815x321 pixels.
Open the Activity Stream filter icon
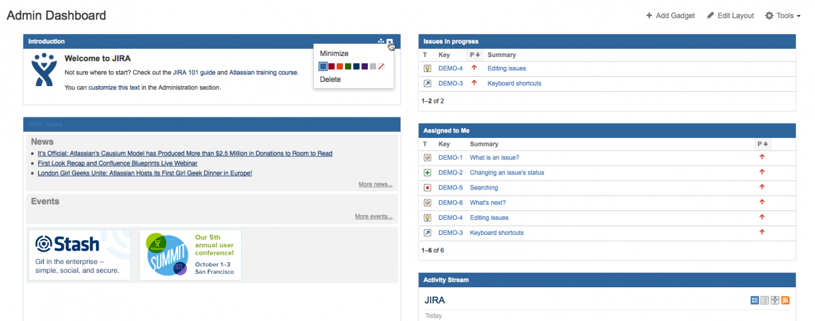pyautogui.click(x=775, y=301)
